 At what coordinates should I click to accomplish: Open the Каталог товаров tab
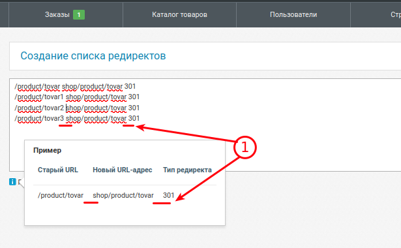pyautogui.click(x=179, y=14)
